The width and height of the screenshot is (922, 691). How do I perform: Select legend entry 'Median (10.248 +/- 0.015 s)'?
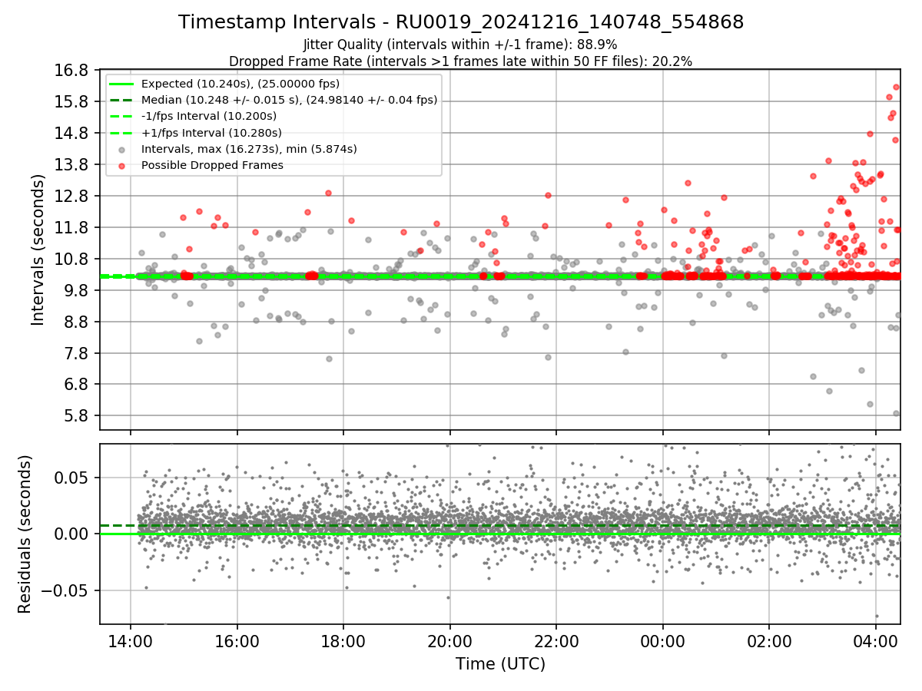point(289,100)
